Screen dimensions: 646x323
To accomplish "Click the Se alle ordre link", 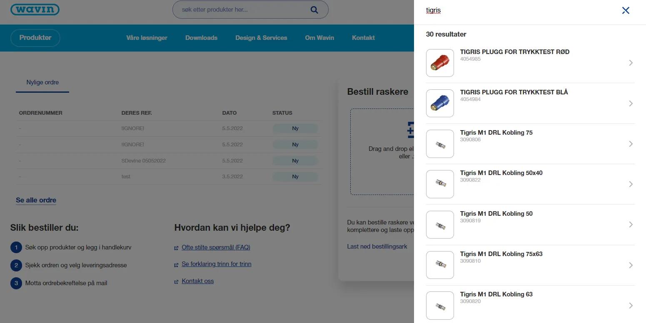I will [x=36, y=200].
